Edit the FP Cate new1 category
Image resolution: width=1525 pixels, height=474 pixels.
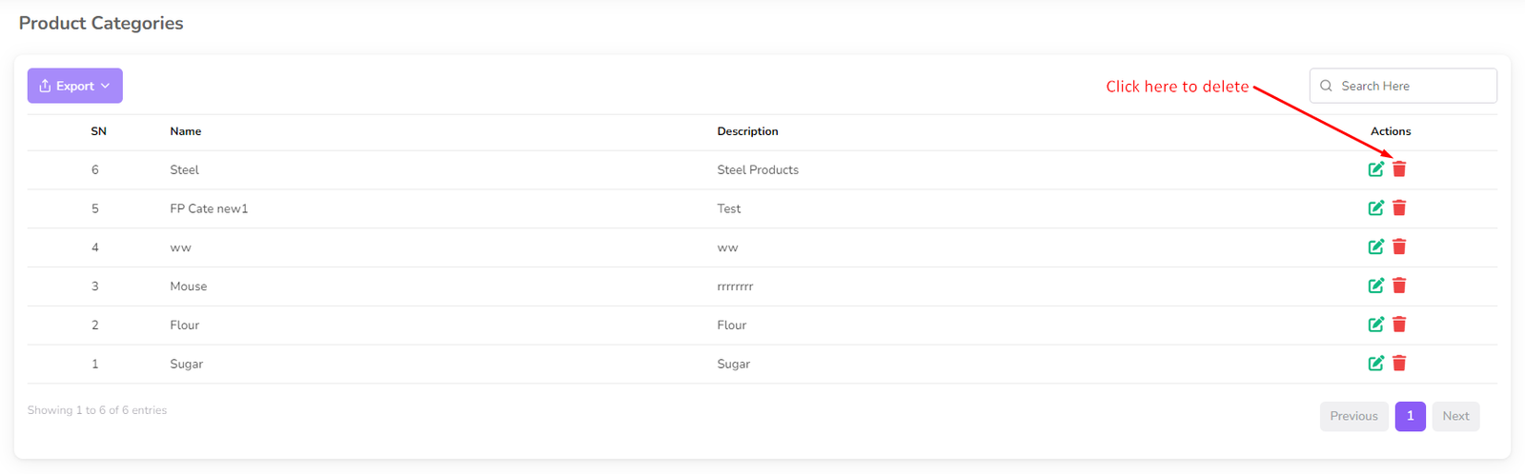(x=1375, y=208)
